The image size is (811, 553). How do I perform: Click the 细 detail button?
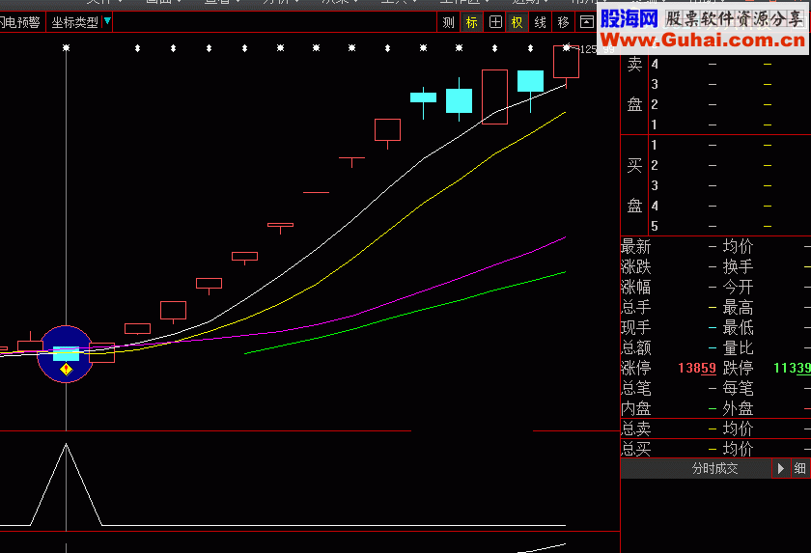pyautogui.click(x=799, y=469)
